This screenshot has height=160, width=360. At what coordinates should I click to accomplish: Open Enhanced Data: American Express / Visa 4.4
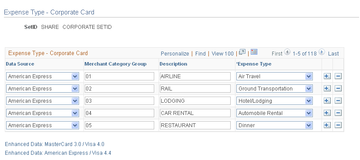click(58, 153)
